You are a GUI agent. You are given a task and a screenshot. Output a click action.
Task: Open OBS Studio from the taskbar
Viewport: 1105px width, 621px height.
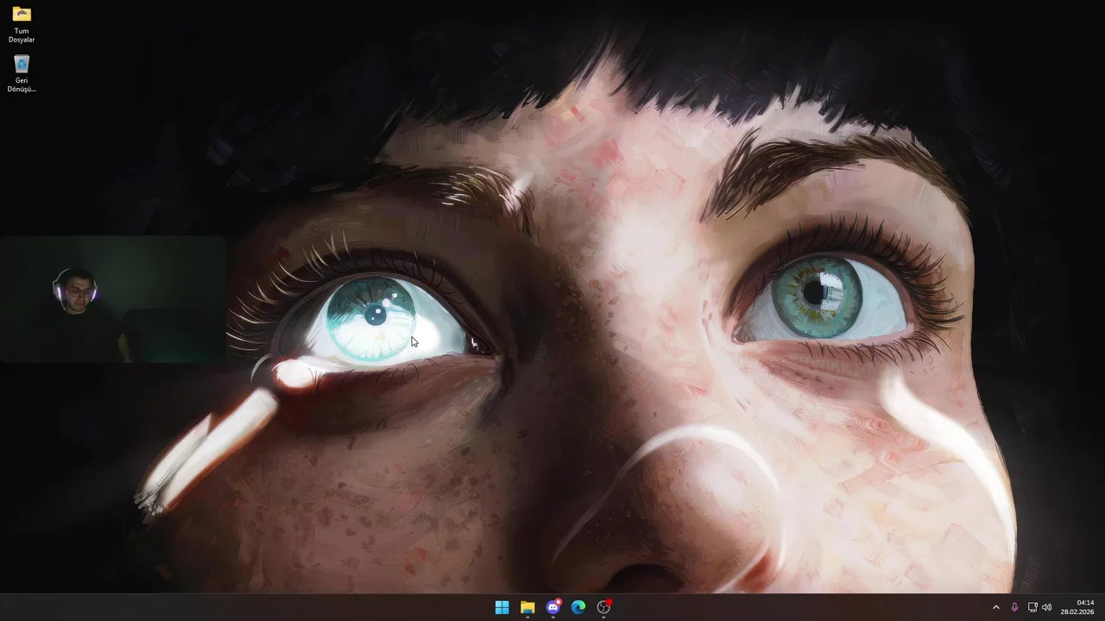pos(604,607)
